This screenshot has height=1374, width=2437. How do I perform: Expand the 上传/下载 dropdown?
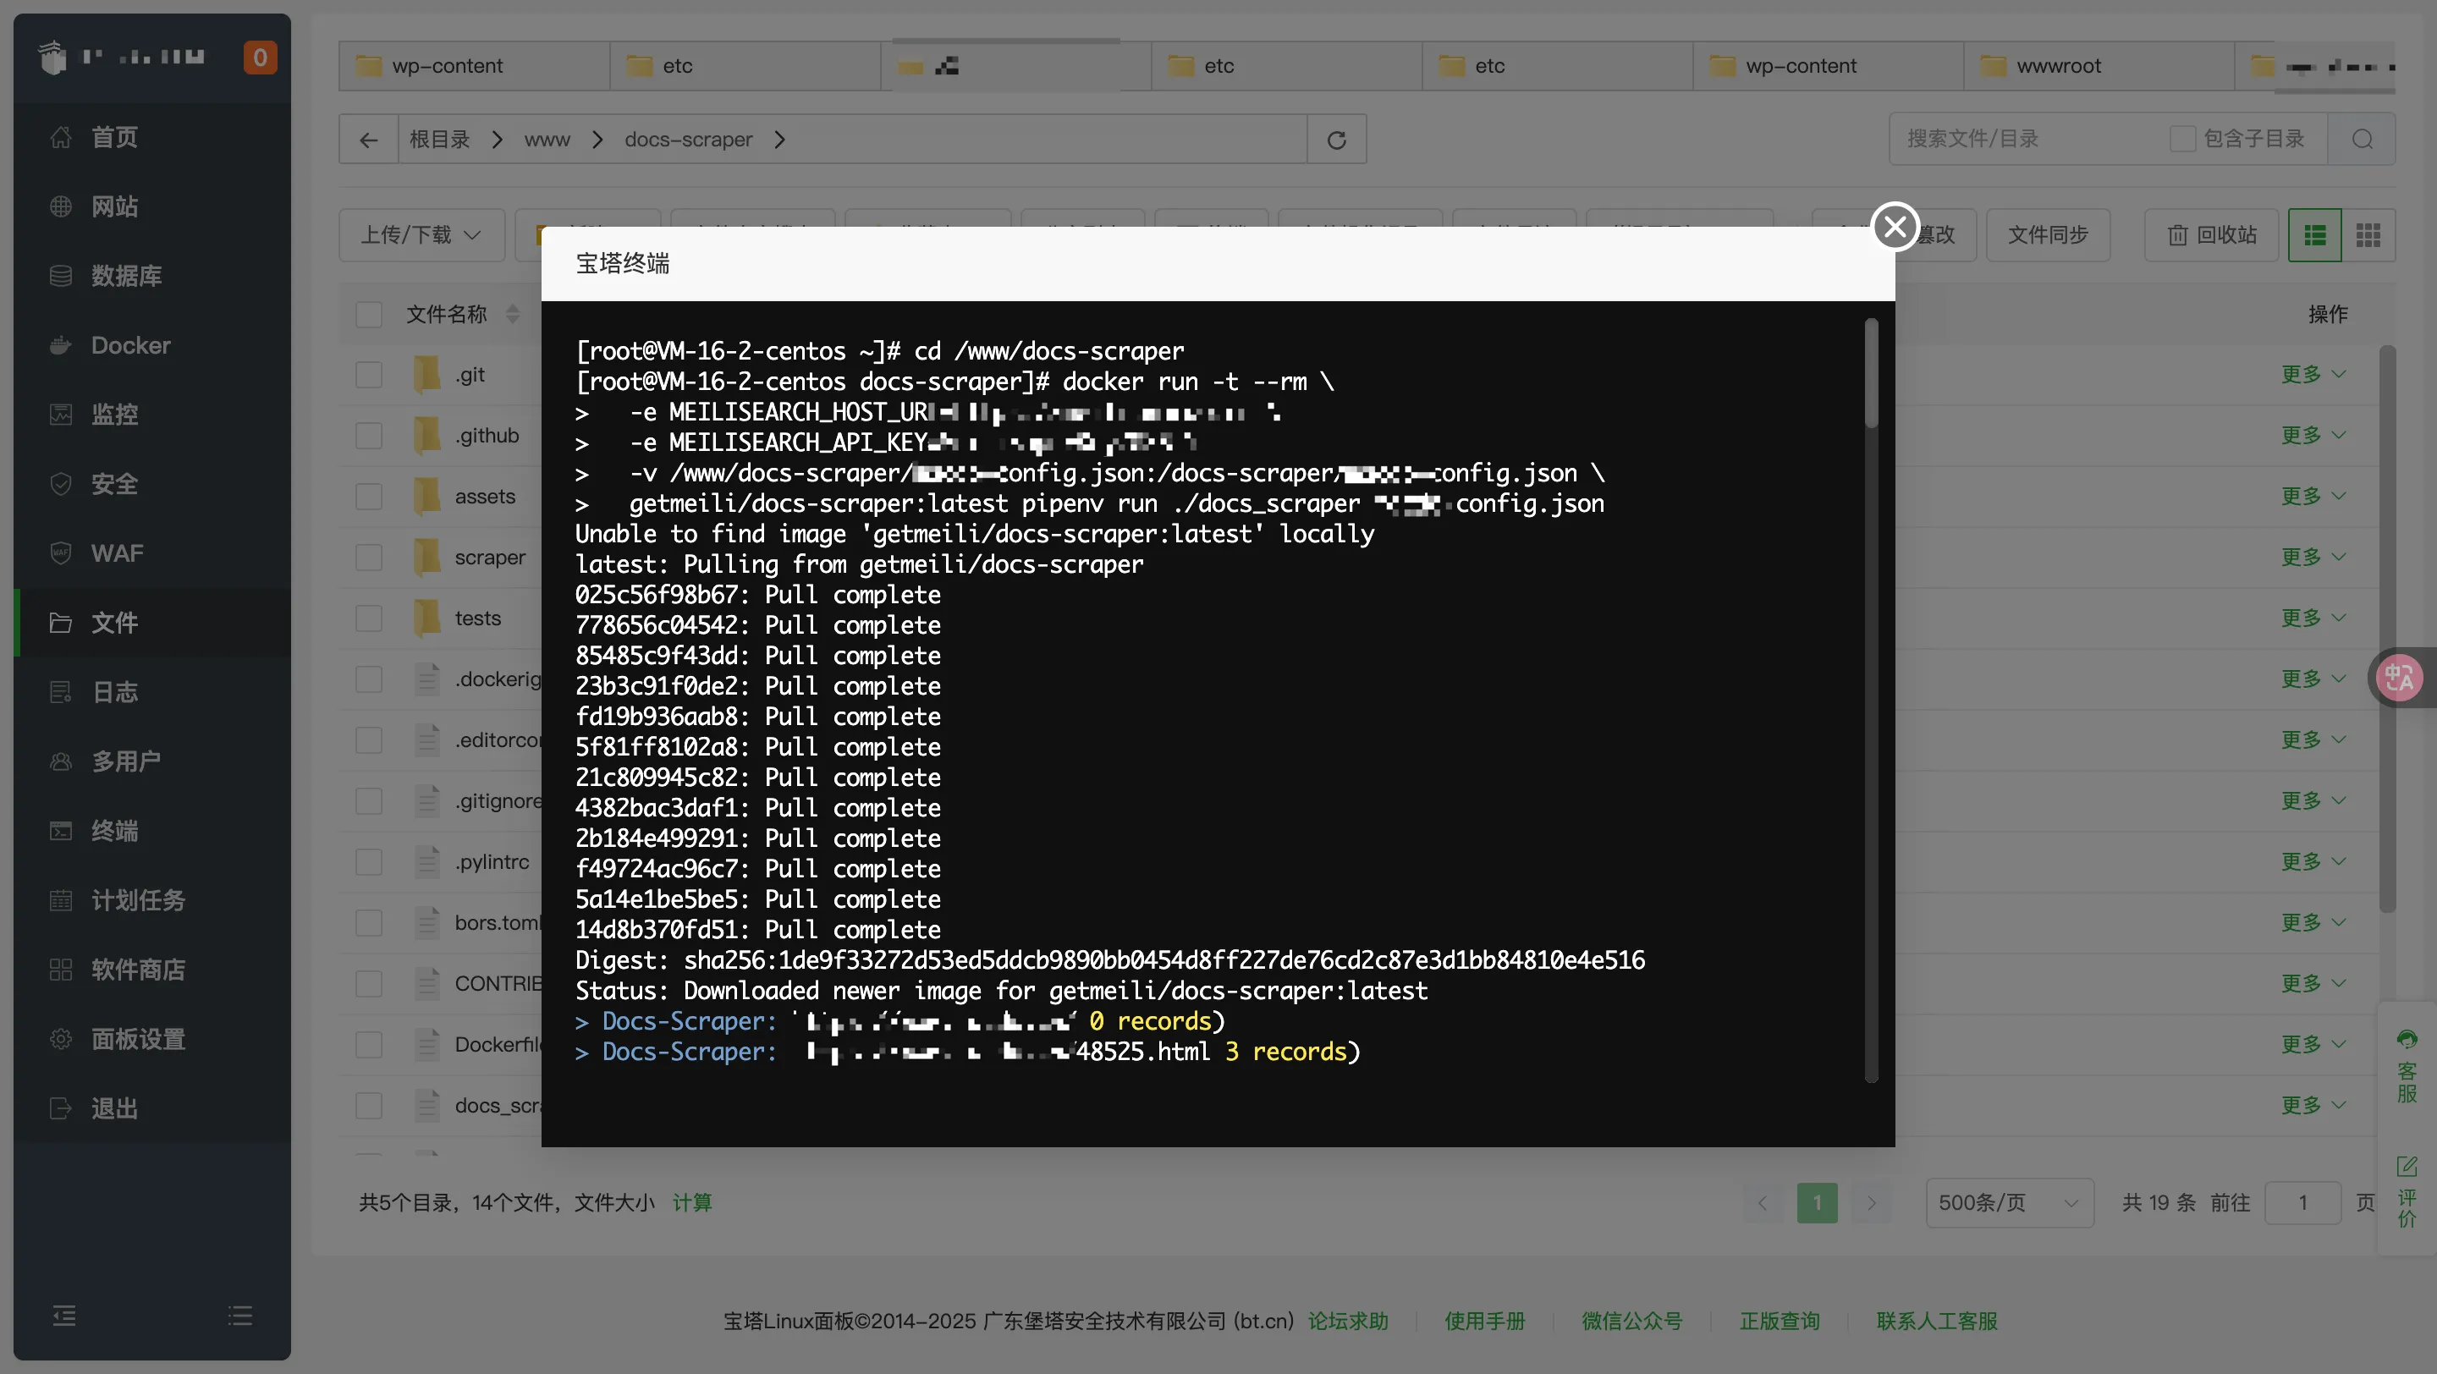tap(422, 234)
